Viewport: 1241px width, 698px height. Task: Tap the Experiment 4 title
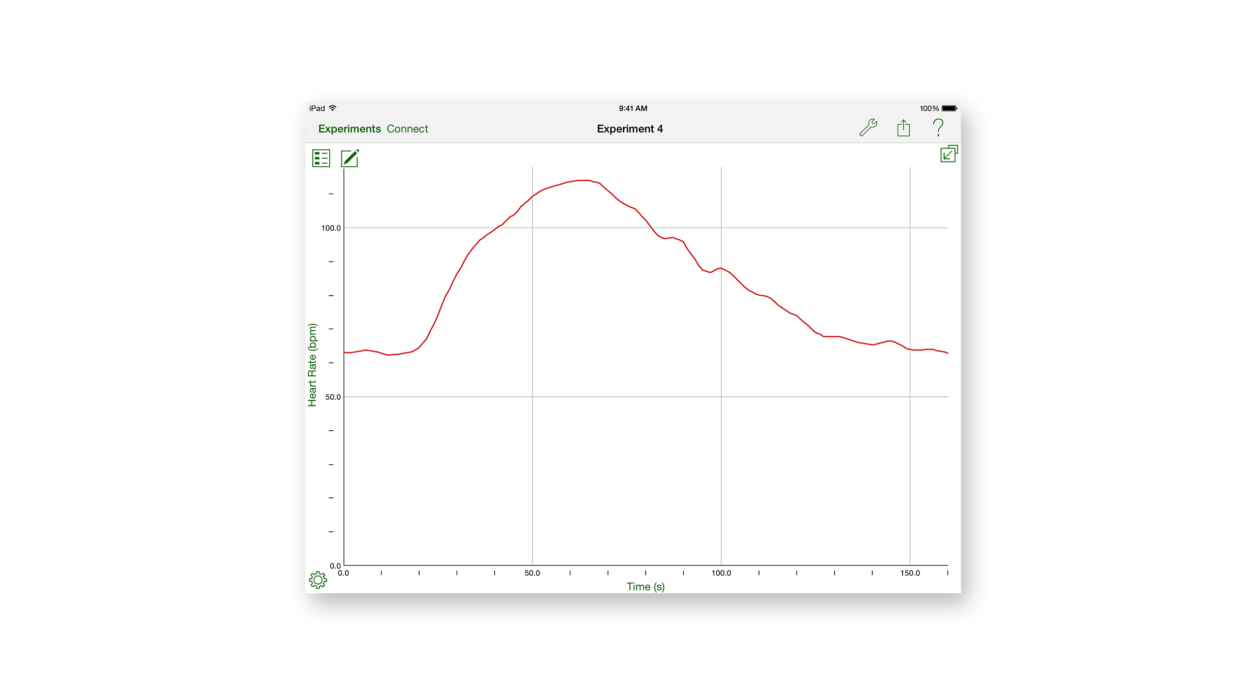click(629, 129)
